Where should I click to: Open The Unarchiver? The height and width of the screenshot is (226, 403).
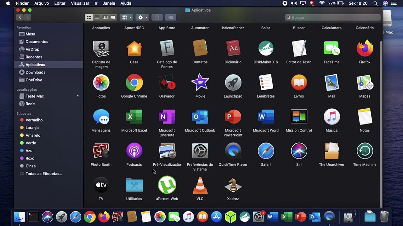tap(332, 151)
